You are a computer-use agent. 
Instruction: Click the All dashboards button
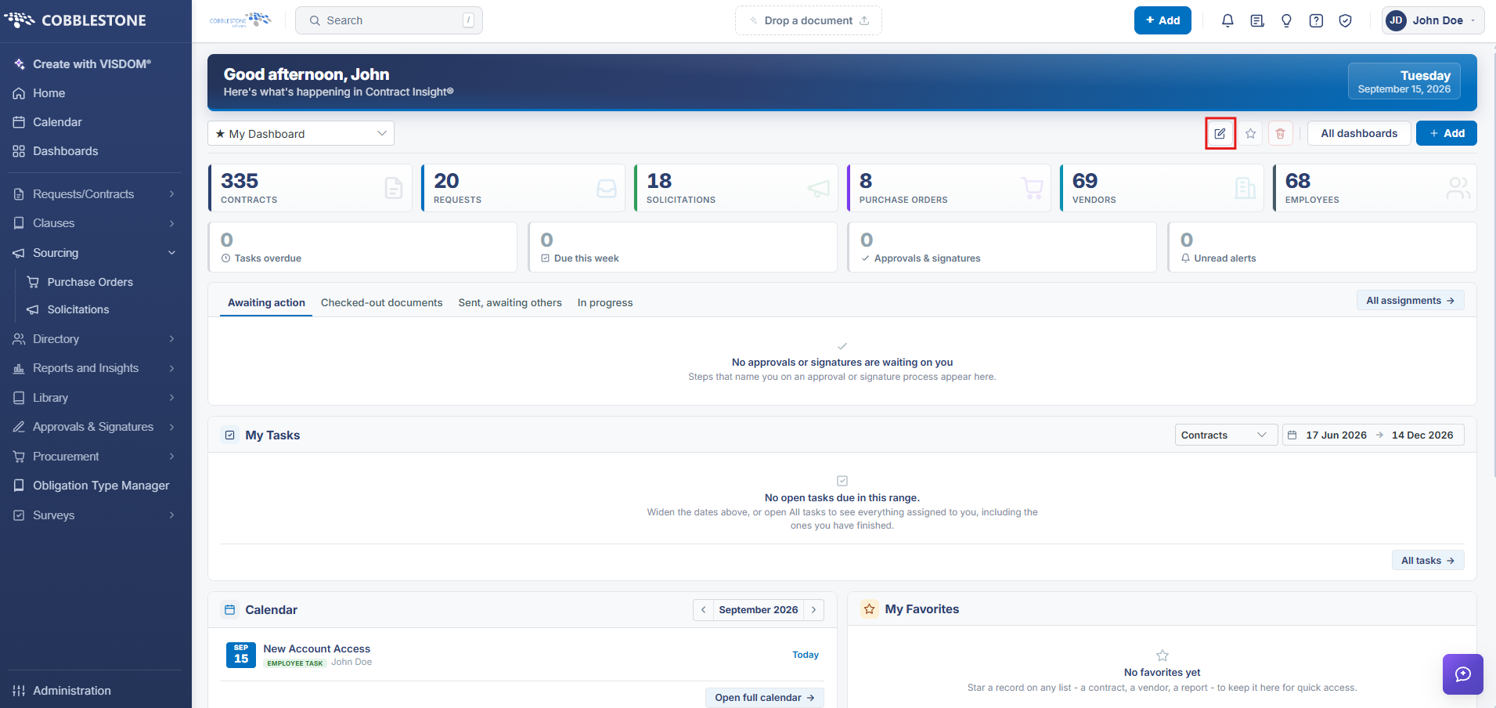coord(1359,133)
